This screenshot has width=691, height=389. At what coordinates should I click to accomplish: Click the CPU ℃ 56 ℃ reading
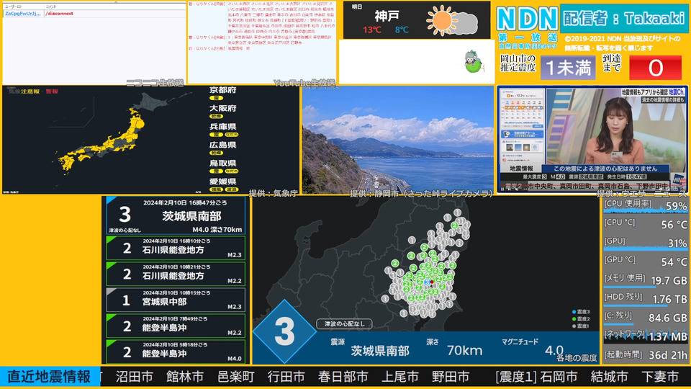tap(645, 224)
